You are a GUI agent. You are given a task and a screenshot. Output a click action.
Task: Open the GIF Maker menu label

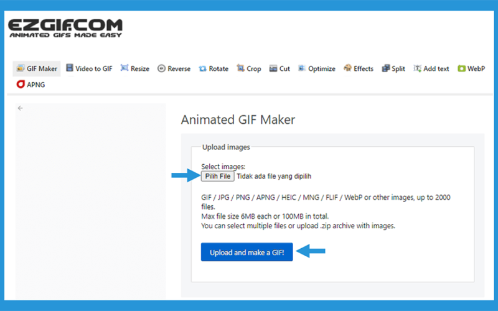coord(42,68)
